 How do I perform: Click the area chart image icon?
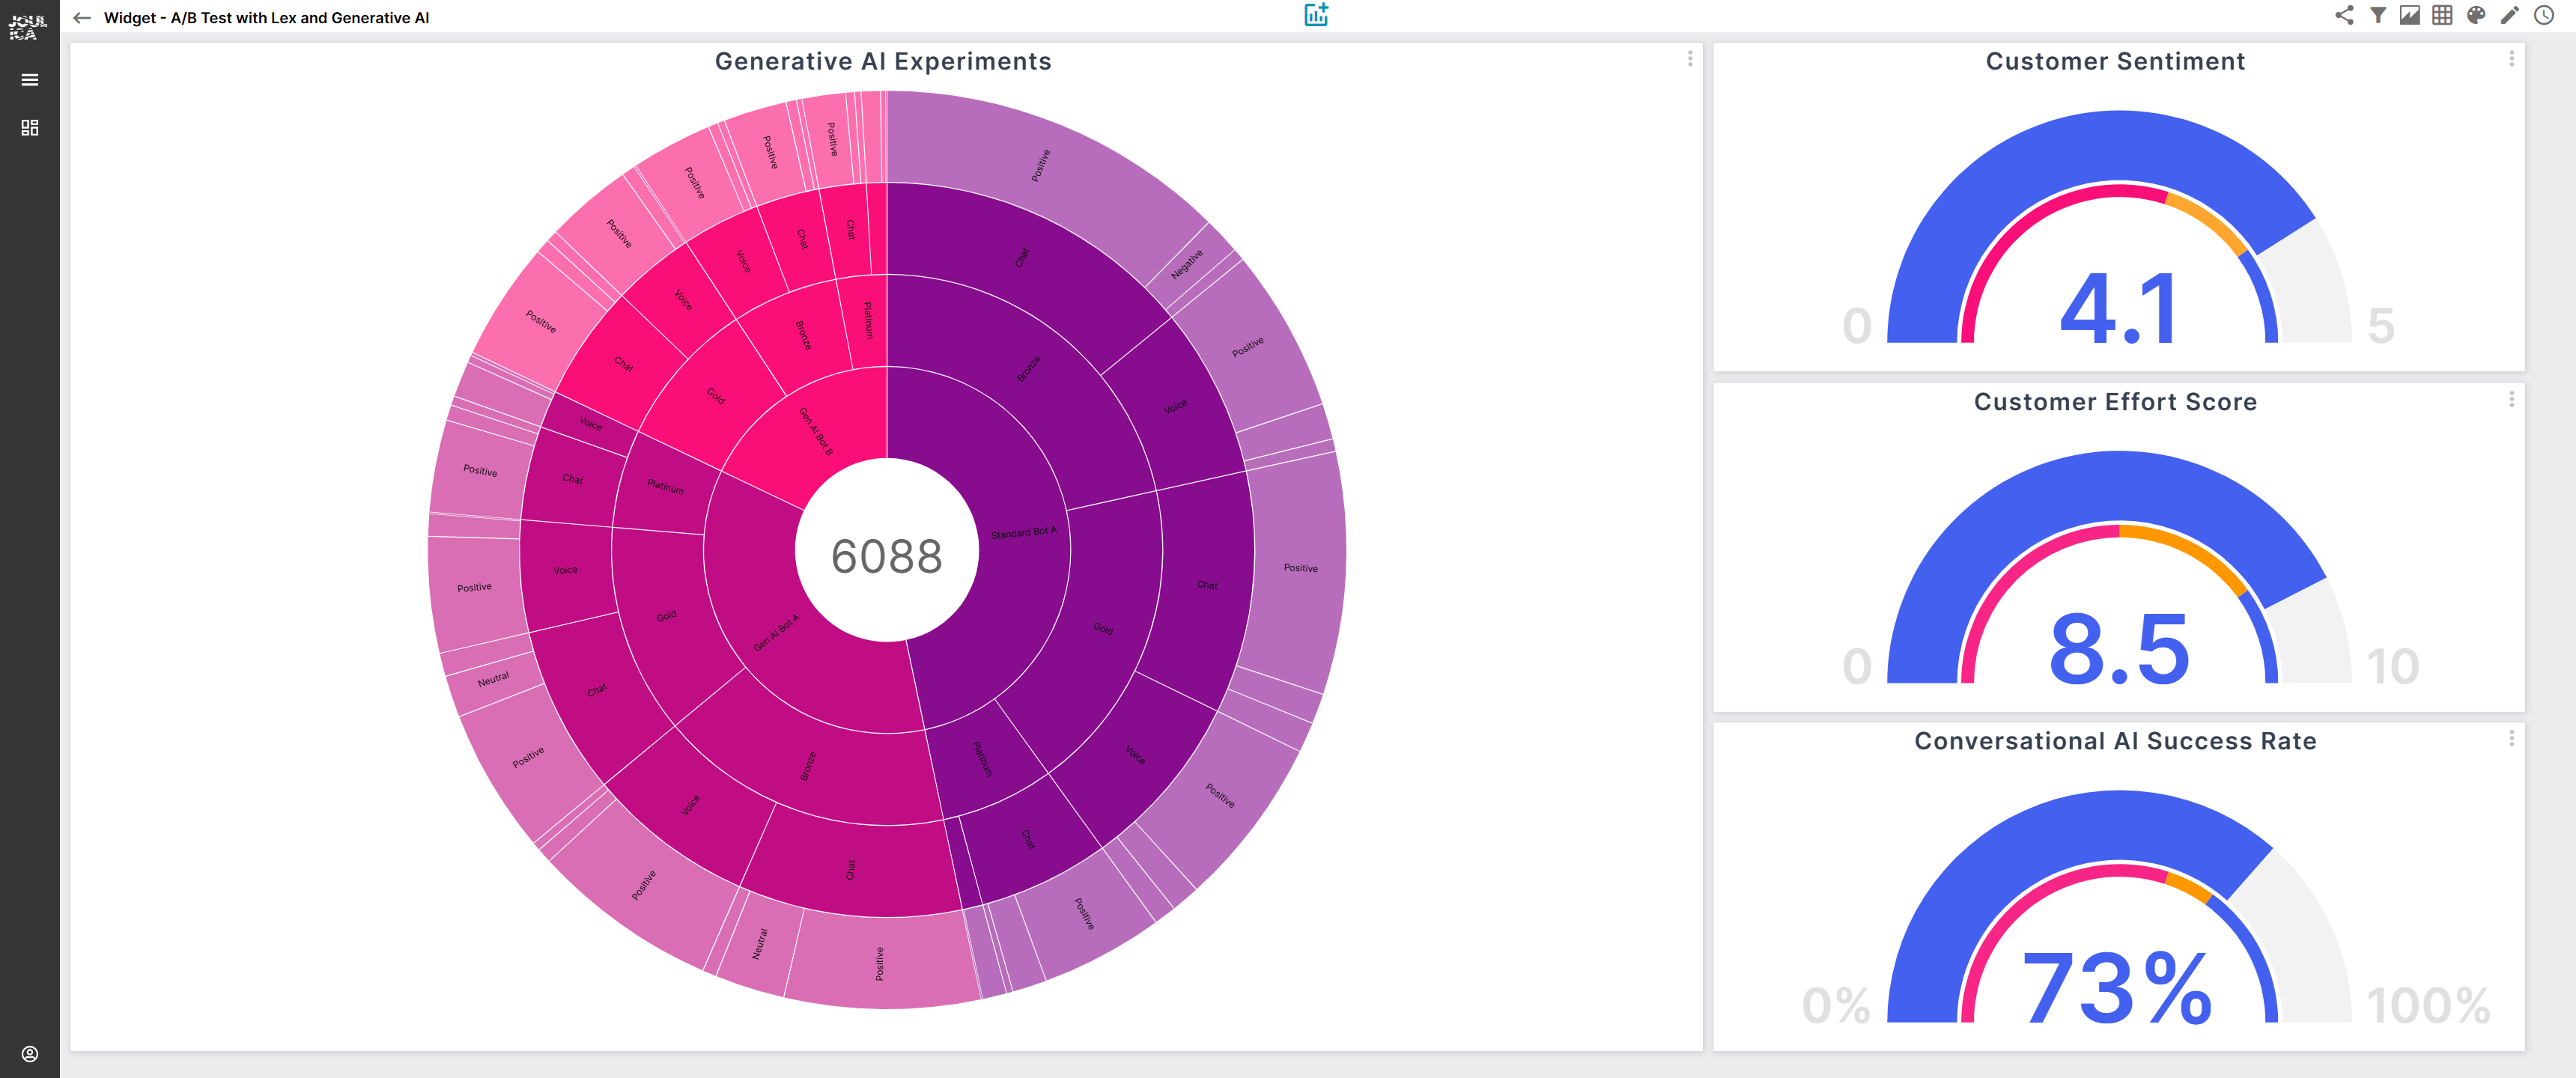click(x=2410, y=15)
